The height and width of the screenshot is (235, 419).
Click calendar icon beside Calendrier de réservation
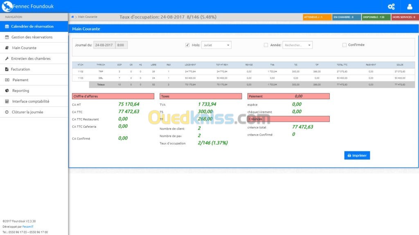(7, 27)
